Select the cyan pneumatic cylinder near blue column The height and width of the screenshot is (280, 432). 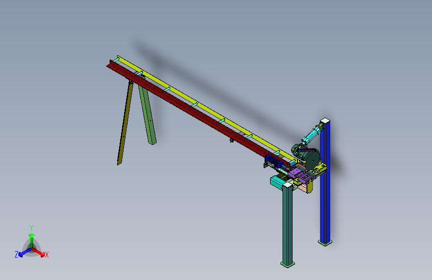312,134
